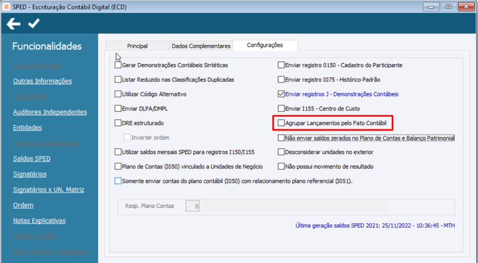Viewport: 478px width, 263px height.
Task: Go to Entidades section
Action: pos(27,128)
